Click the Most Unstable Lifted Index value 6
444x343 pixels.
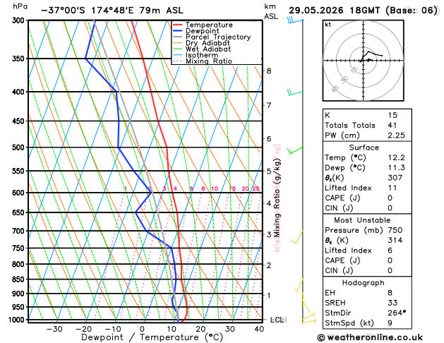pyautogui.click(x=390, y=250)
